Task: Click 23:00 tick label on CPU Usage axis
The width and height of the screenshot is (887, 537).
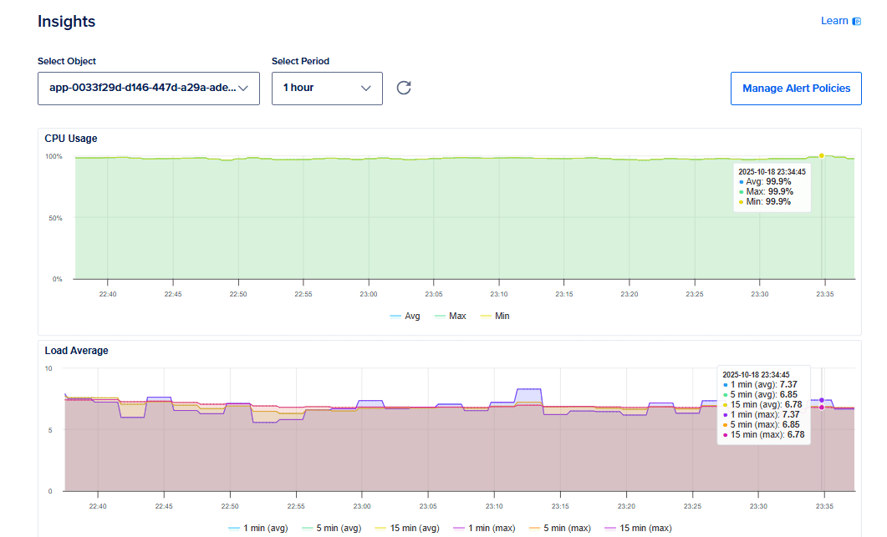Action: (369, 294)
